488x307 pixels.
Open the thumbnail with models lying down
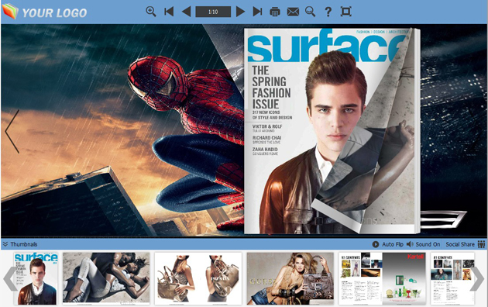(106, 278)
